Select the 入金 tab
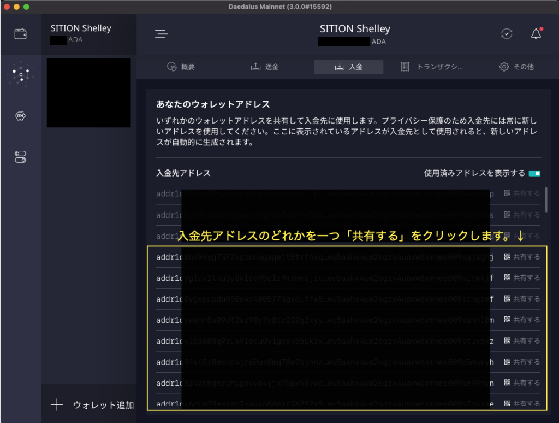Image resolution: width=559 pixels, height=423 pixels. tap(348, 67)
